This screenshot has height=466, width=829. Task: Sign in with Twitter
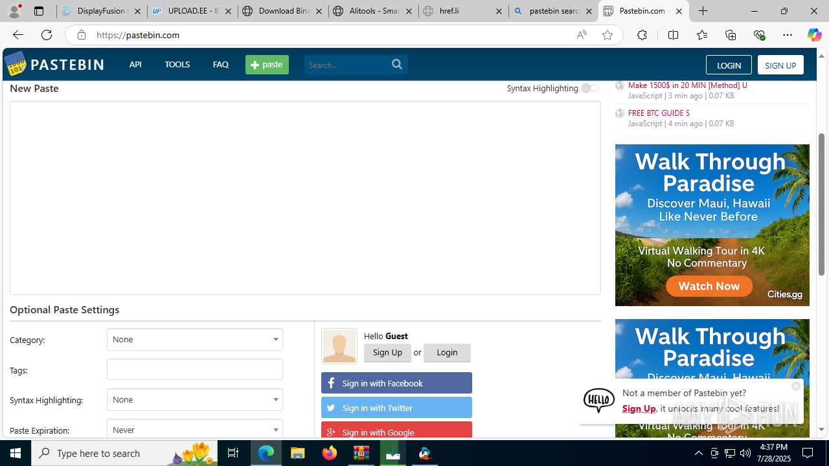tap(396, 408)
